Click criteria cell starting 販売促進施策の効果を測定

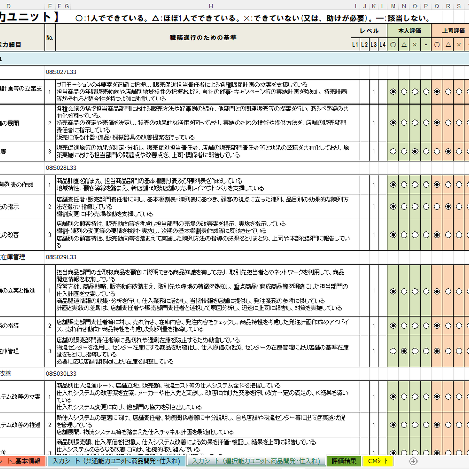(203, 151)
